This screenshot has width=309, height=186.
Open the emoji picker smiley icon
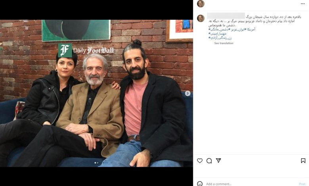200,184
